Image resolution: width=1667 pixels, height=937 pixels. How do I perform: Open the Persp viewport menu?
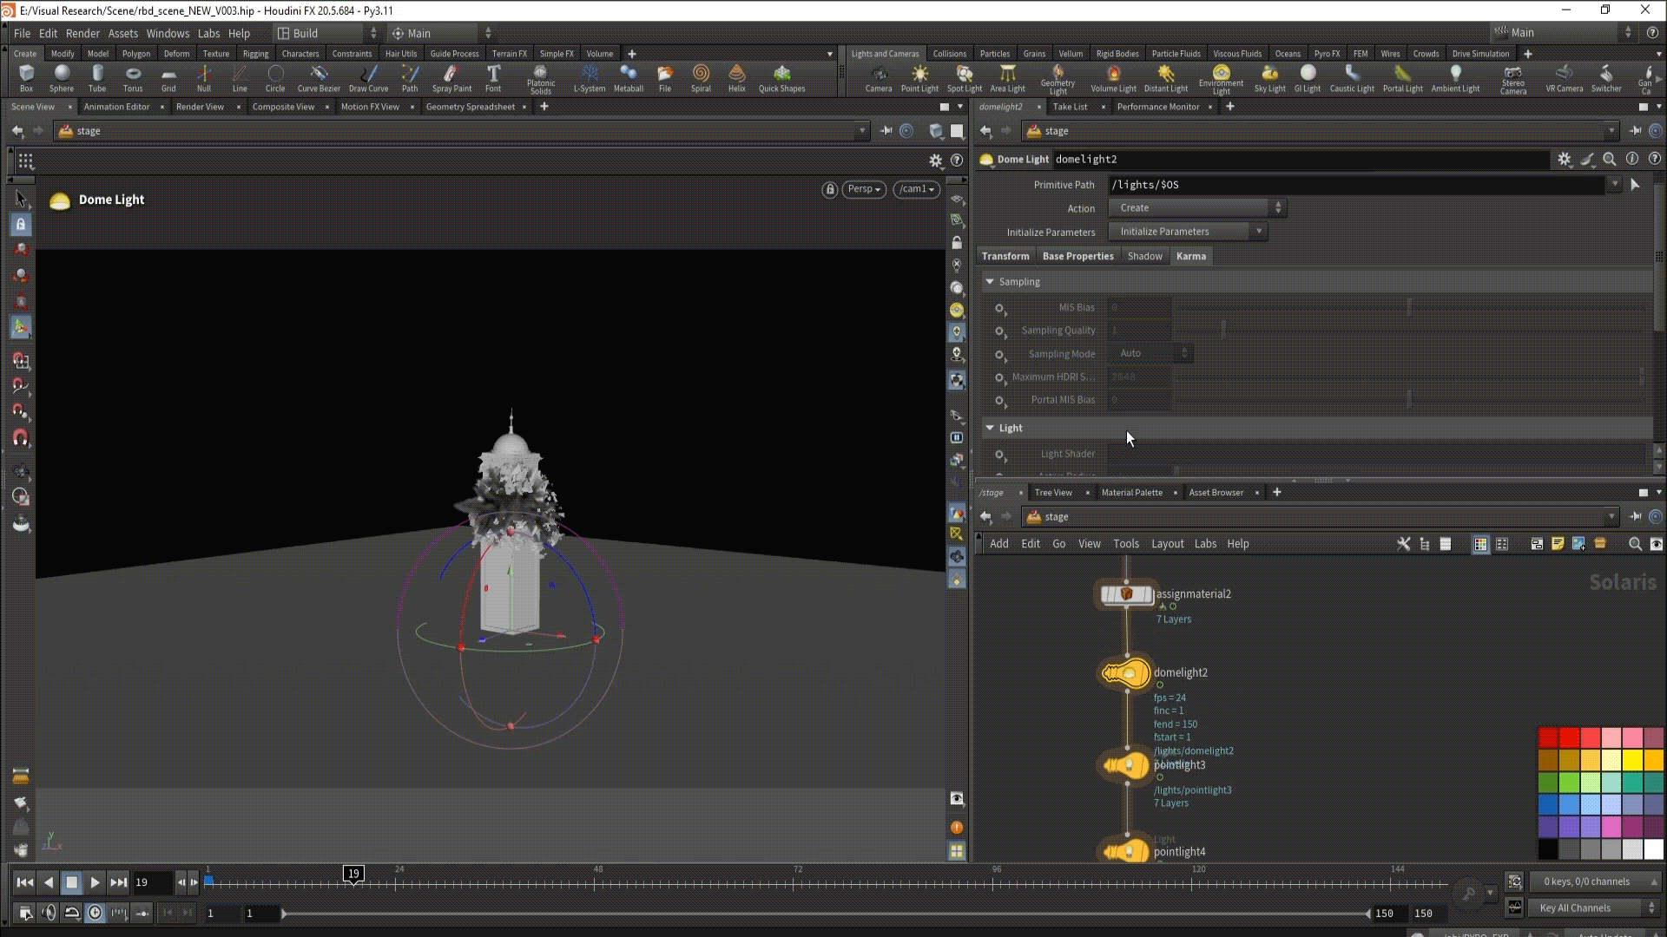(x=863, y=189)
